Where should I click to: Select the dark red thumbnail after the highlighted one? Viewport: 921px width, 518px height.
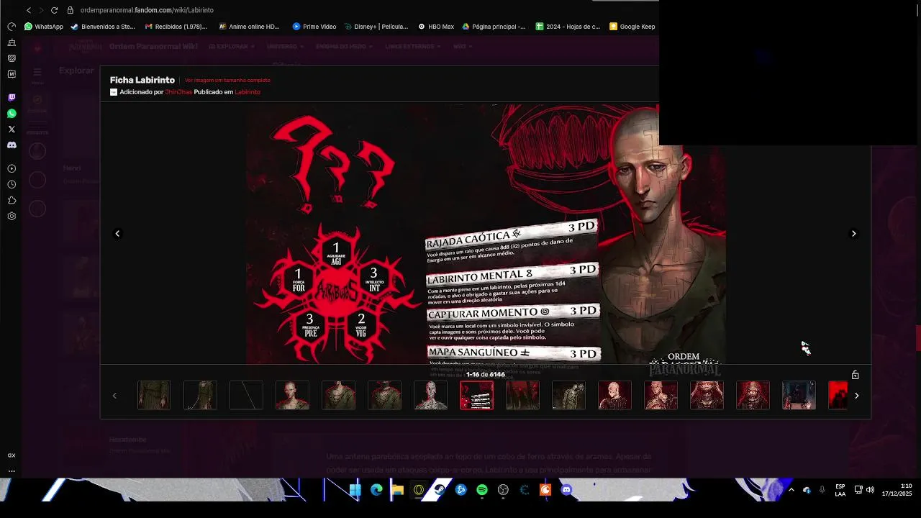click(522, 395)
